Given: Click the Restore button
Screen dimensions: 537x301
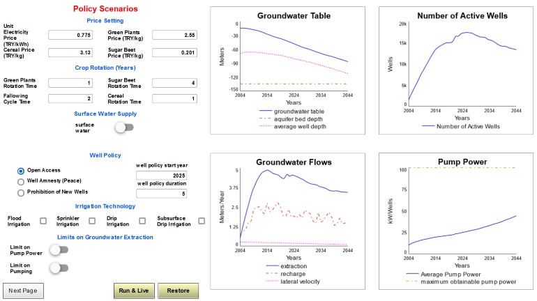Looking at the screenshot, I should (178, 291).
